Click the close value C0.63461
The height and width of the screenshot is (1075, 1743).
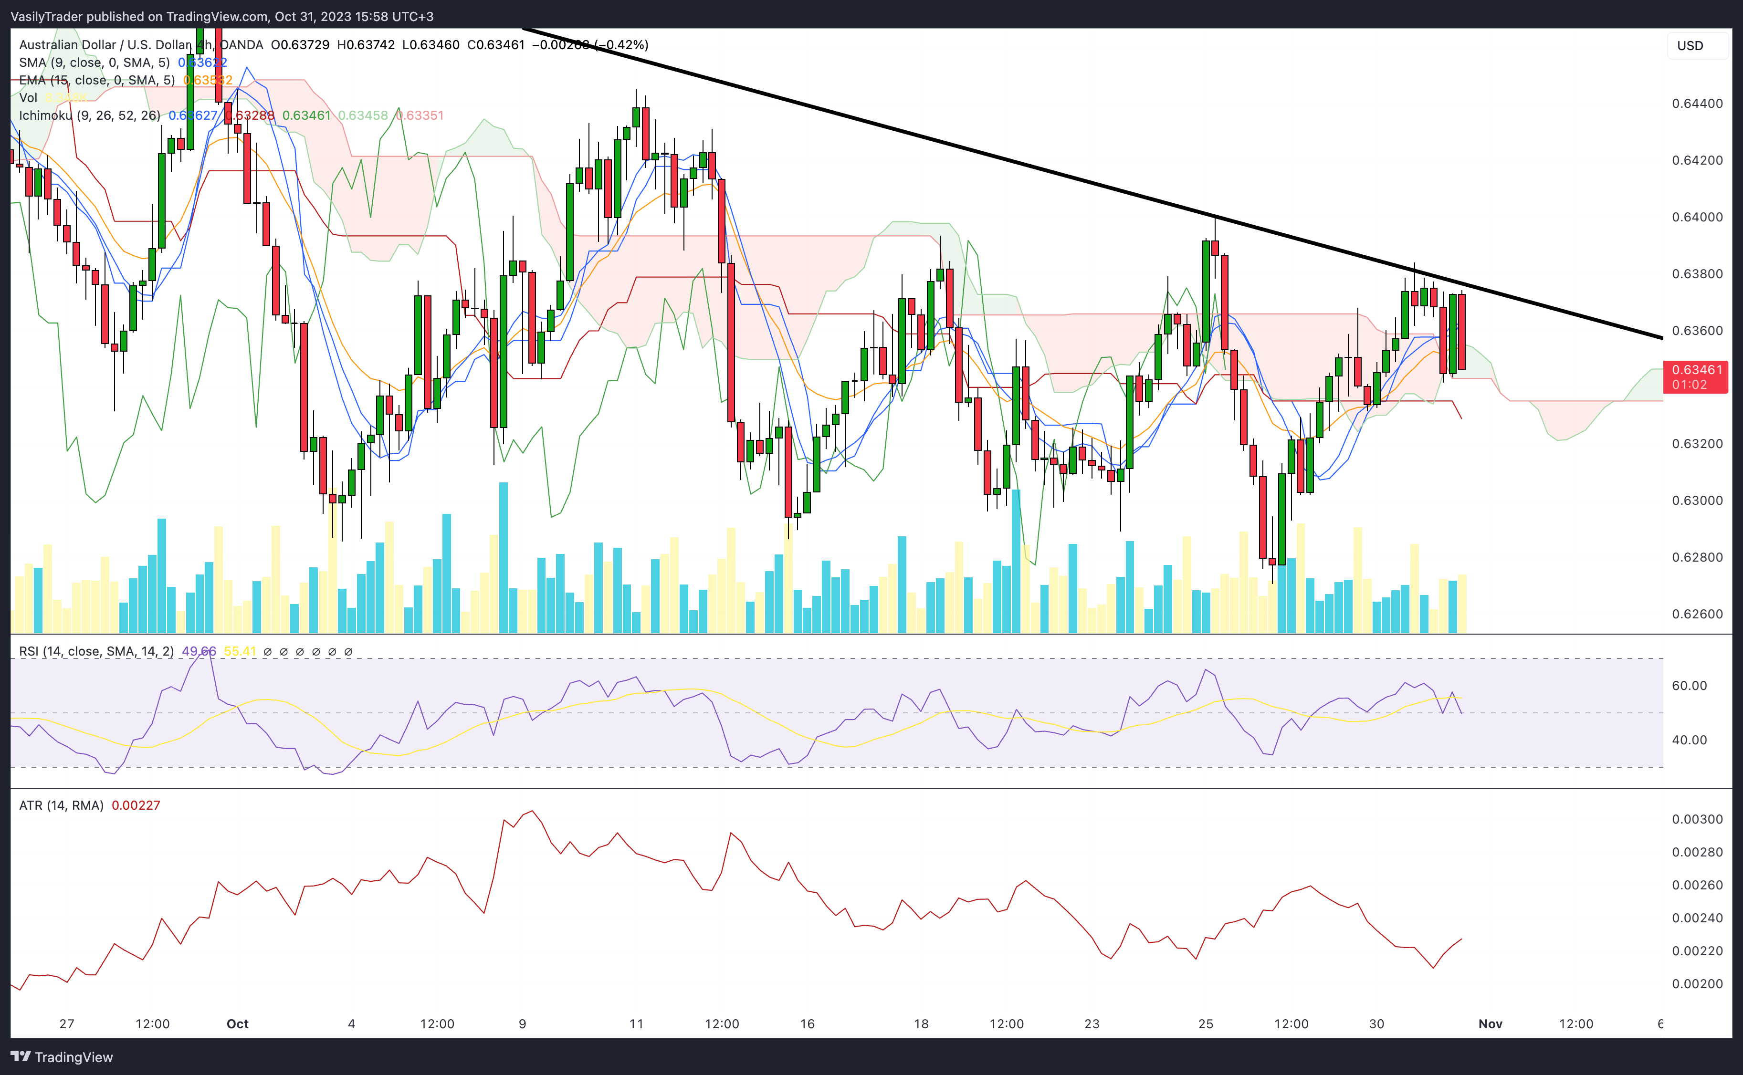coord(496,45)
